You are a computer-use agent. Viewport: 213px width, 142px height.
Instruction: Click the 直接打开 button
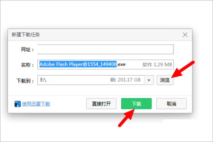pos(101,103)
